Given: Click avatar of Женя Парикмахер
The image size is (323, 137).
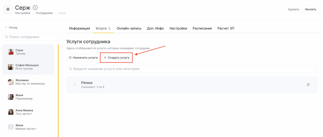Looking at the screenshot, I should 11,97.
